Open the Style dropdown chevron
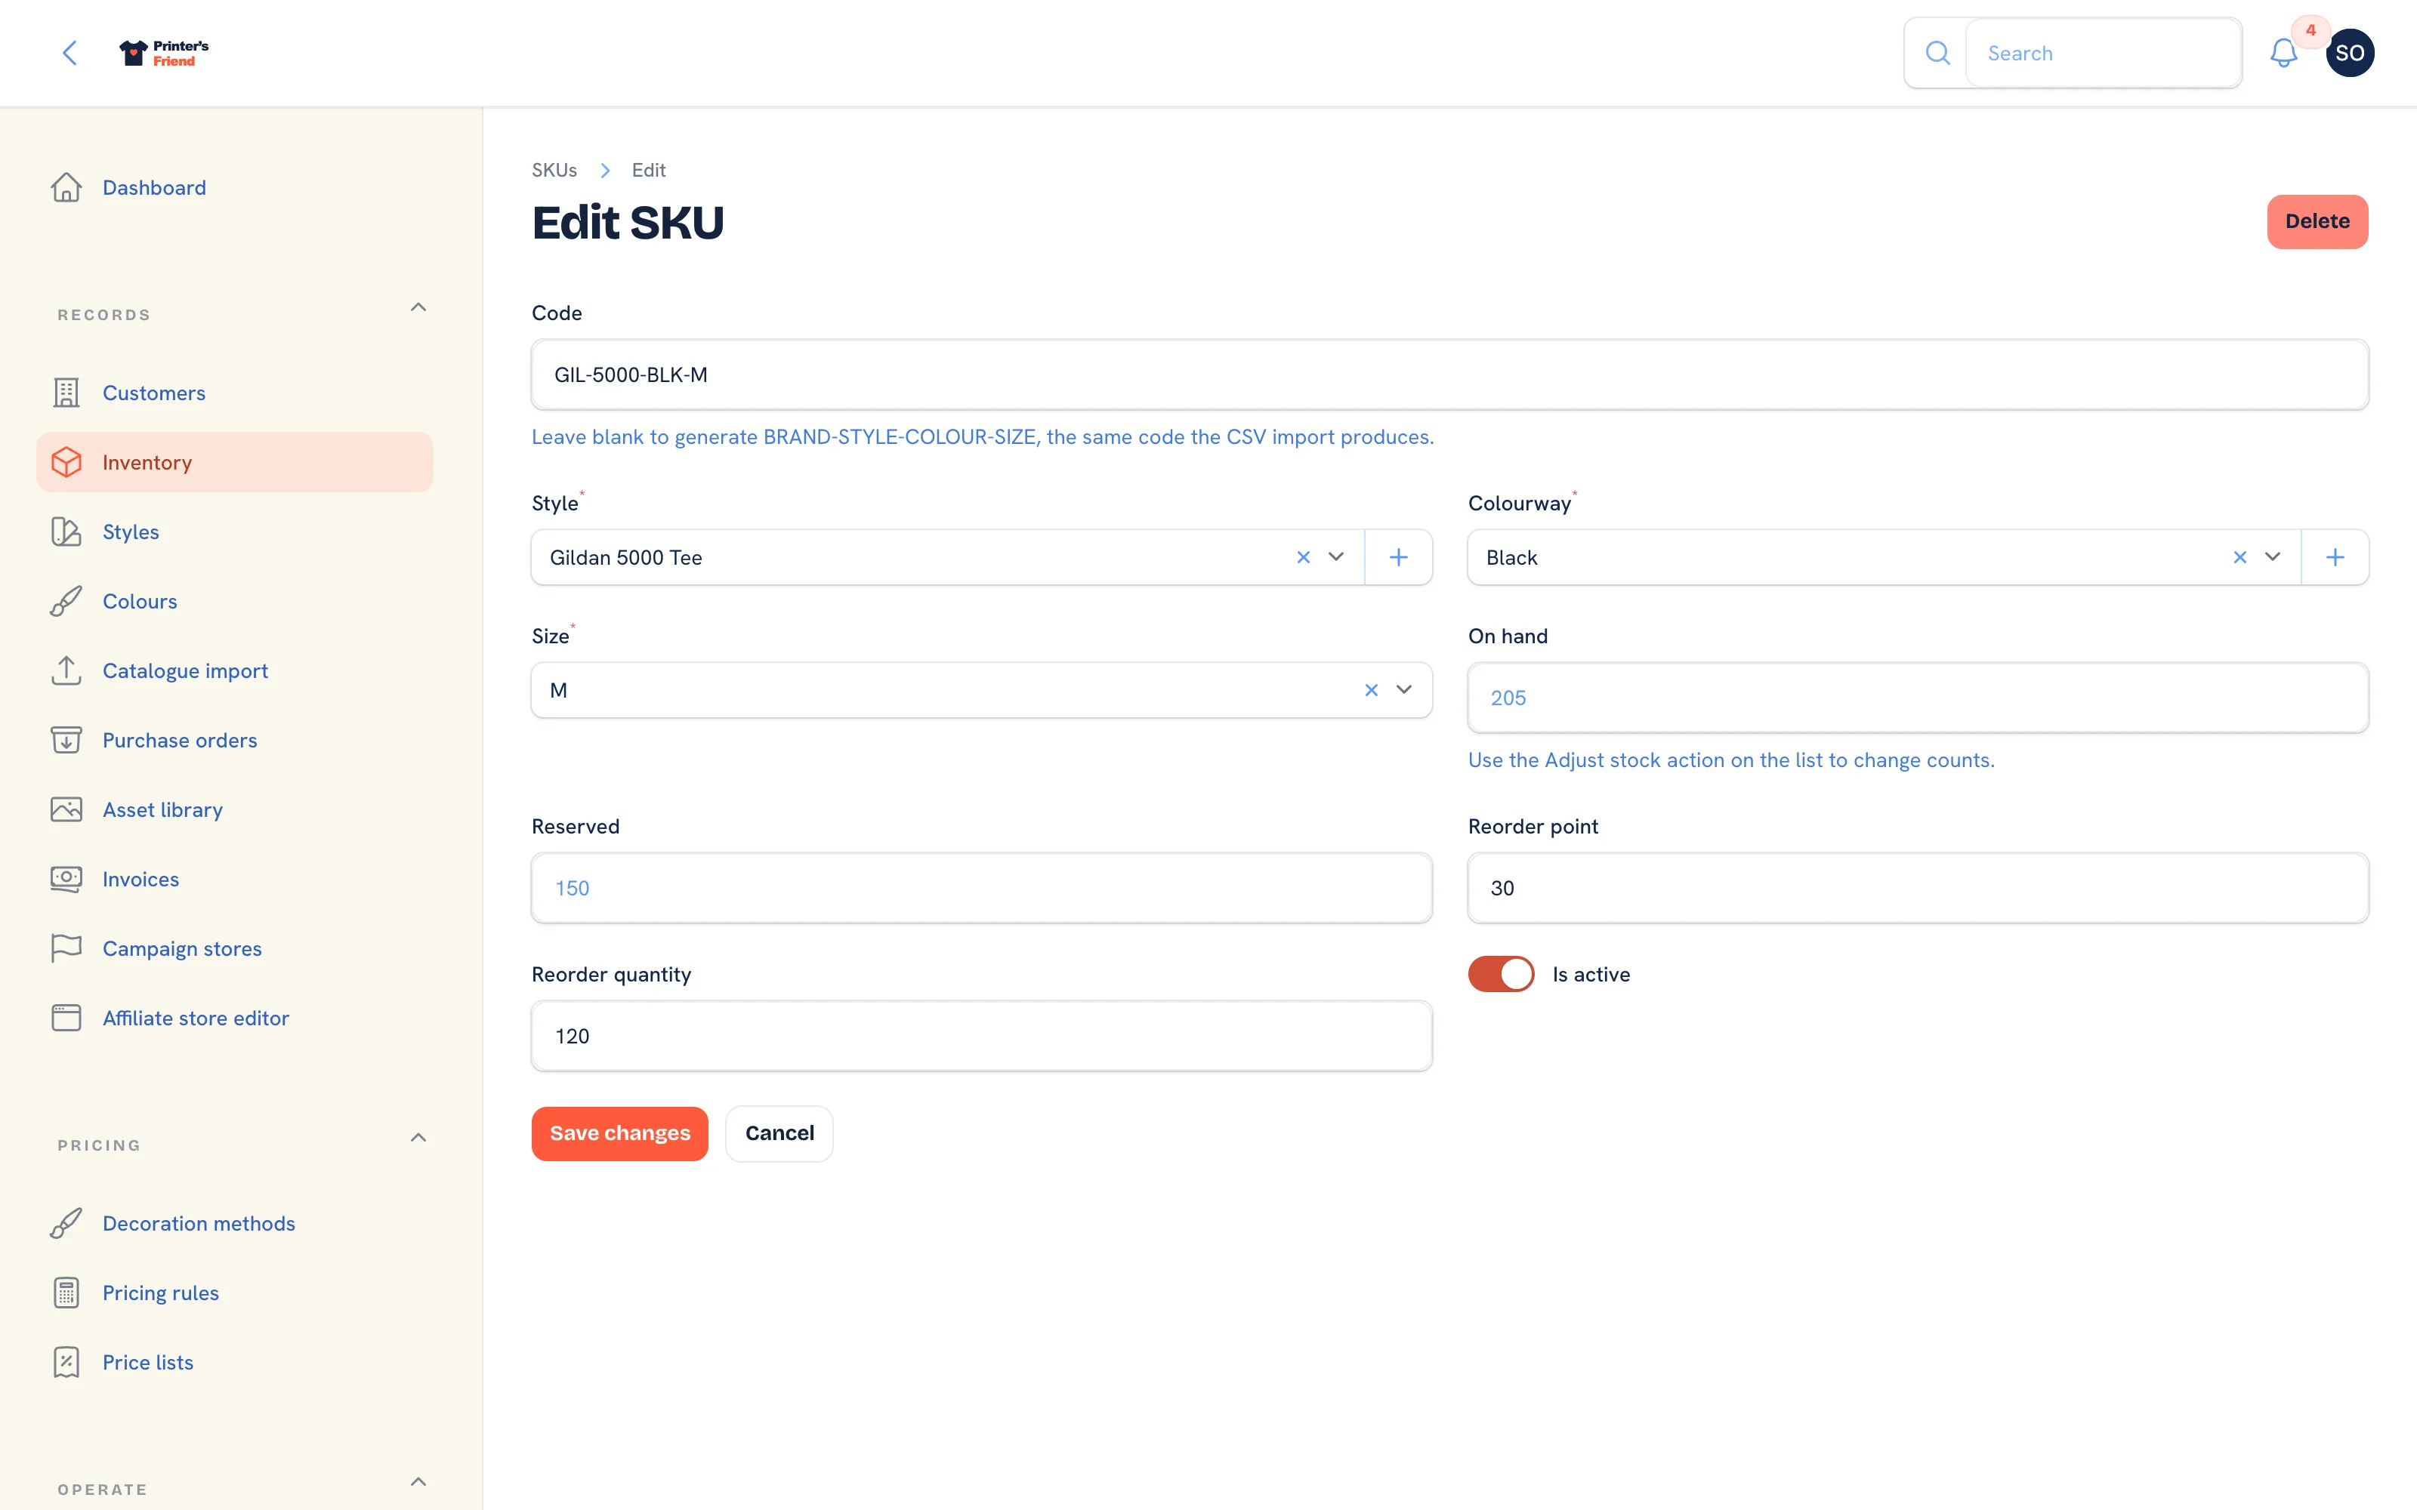2417x1510 pixels. pos(1336,557)
